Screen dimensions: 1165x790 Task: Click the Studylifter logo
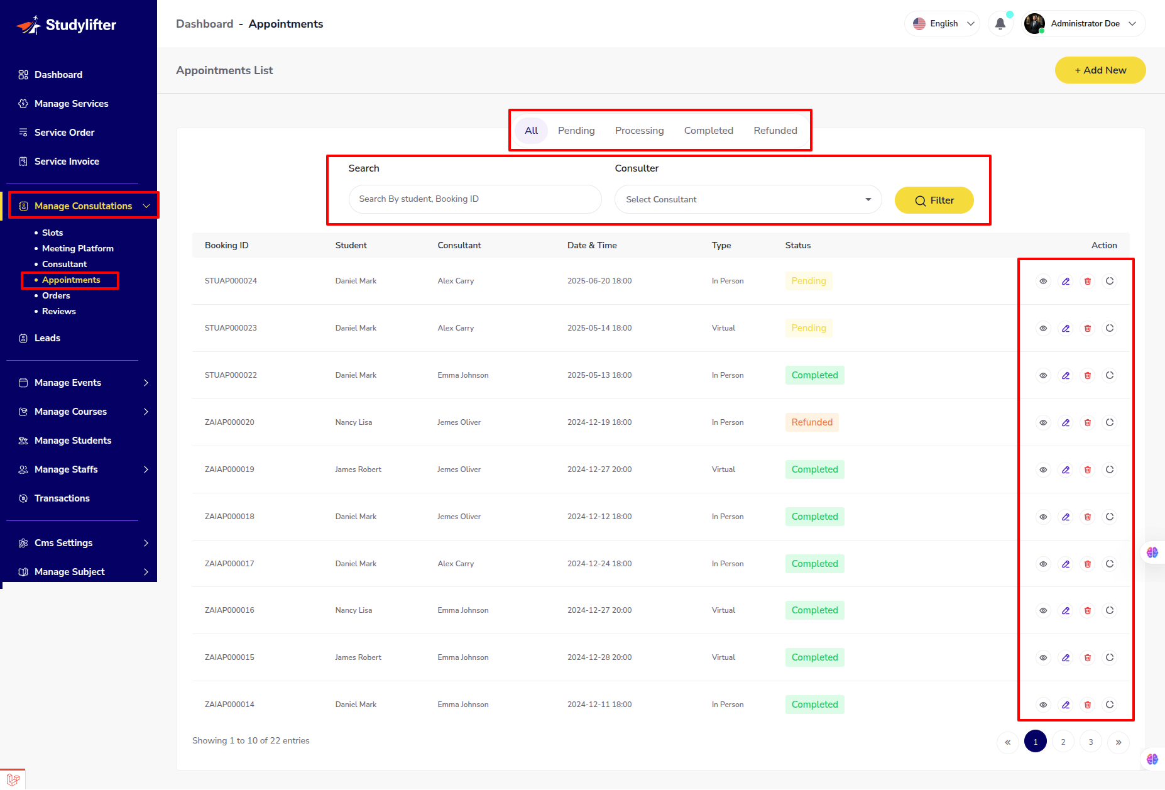click(x=66, y=25)
